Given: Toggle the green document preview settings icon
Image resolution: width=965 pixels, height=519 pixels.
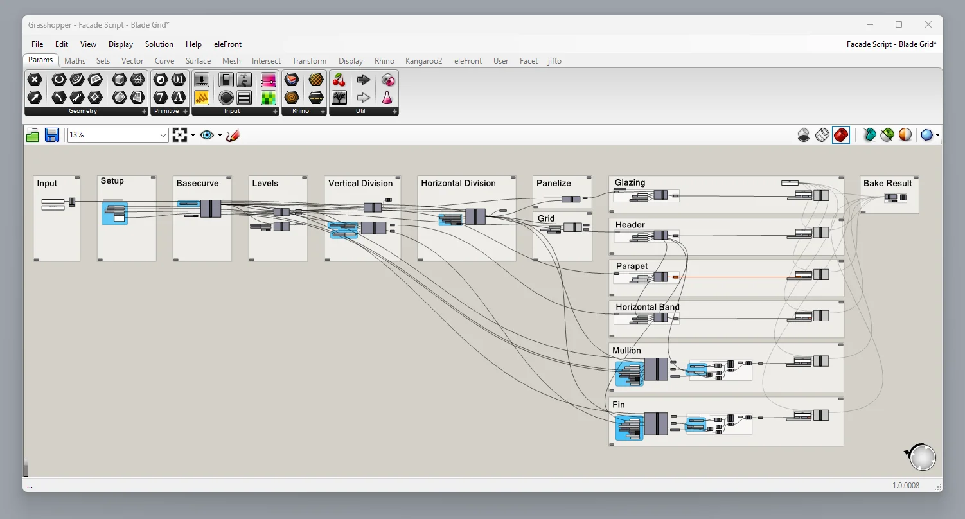Looking at the screenshot, I should 887,135.
